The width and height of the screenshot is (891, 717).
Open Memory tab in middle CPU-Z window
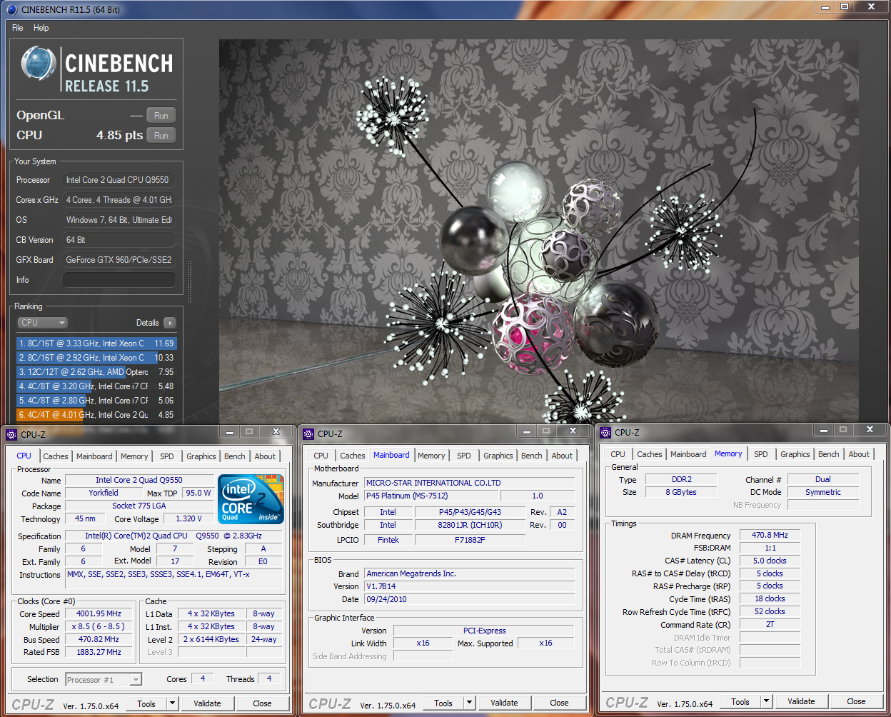pyautogui.click(x=431, y=456)
